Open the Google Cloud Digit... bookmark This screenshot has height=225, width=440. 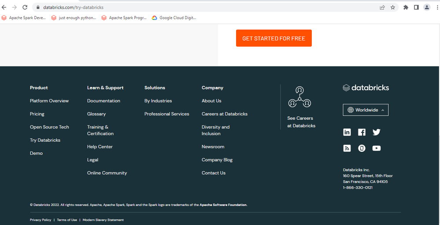point(174,18)
